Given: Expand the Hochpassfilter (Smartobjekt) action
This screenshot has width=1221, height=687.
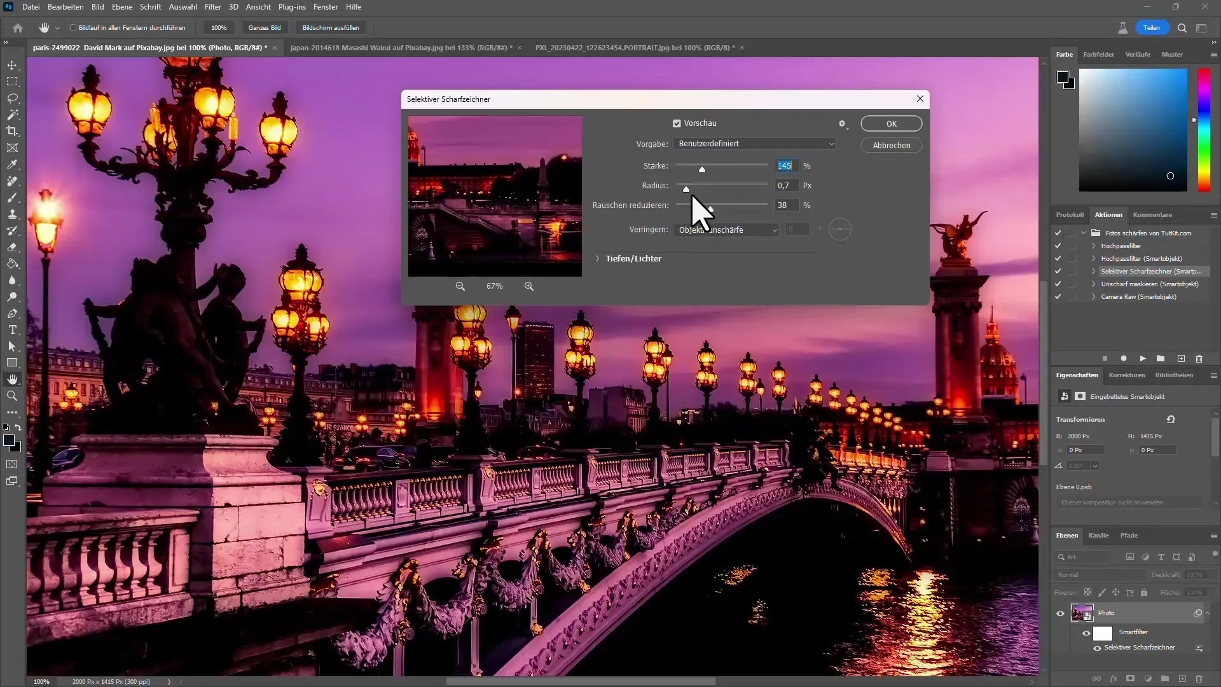Looking at the screenshot, I should pyautogui.click(x=1093, y=259).
